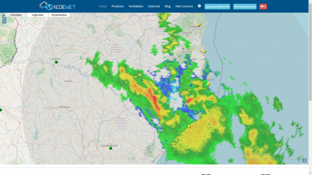Click the help question mark icon

199,6
